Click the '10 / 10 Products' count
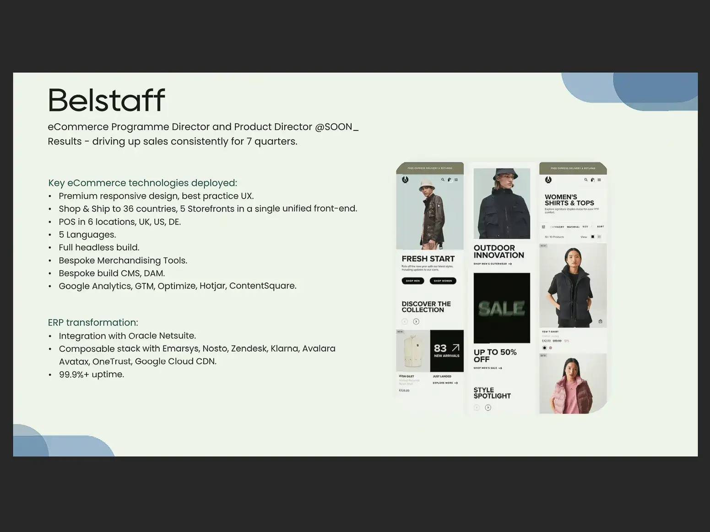 (554, 237)
